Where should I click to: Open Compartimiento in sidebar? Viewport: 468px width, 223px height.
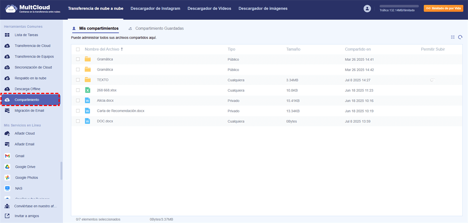(30, 100)
